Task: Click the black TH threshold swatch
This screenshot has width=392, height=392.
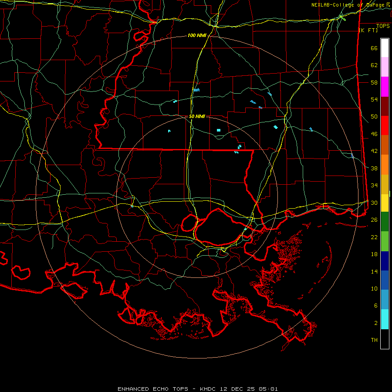Action: click(385, 339)
